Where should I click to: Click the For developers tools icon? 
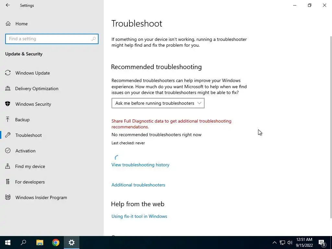[8, 182]
